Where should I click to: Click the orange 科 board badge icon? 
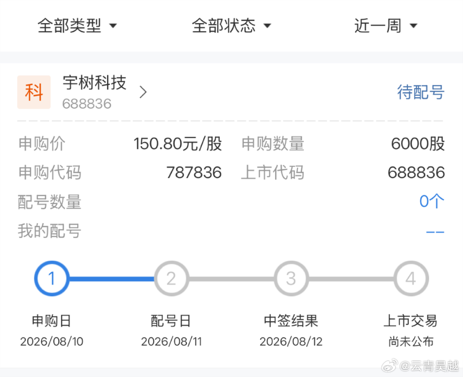(x=34, y=92)
